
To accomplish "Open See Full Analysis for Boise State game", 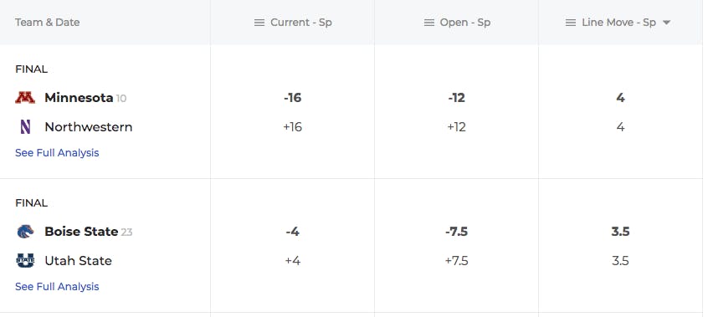I will (x=57, y=286).
